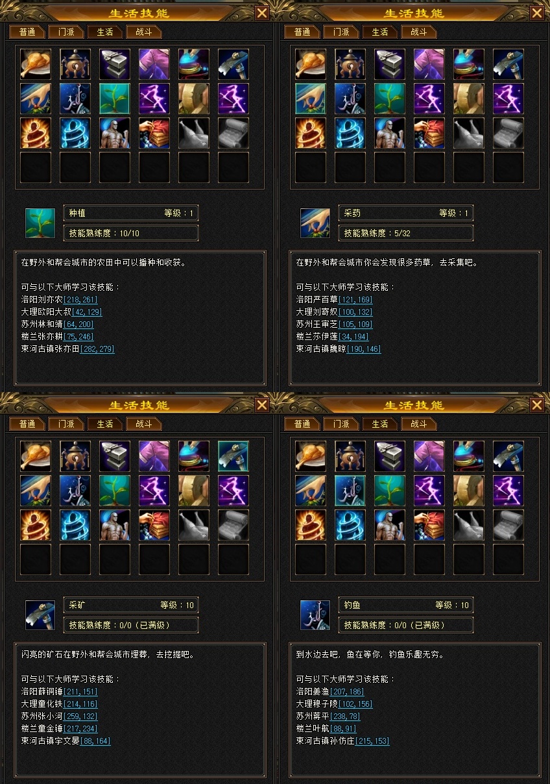Screen dimensions: 550x784
Task: Select the highlighted 种植 seedling icon in the 种植 panel
Action: [115, 99]
